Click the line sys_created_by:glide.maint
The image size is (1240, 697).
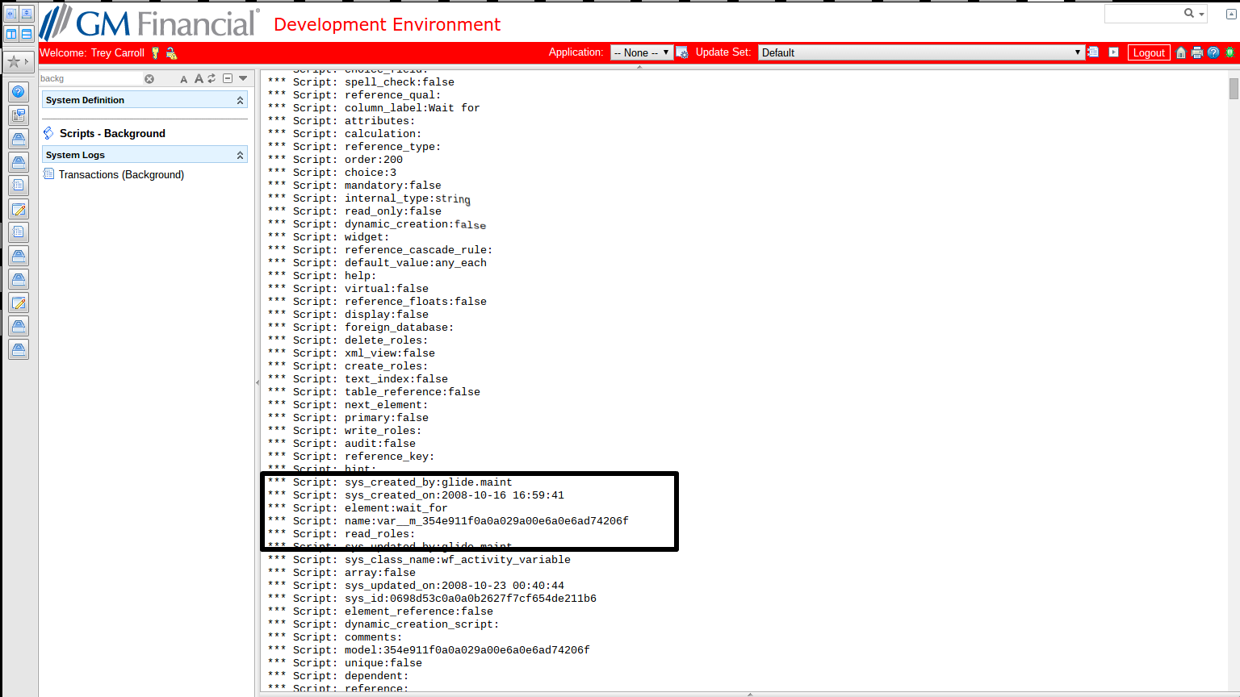pos(390,482)
